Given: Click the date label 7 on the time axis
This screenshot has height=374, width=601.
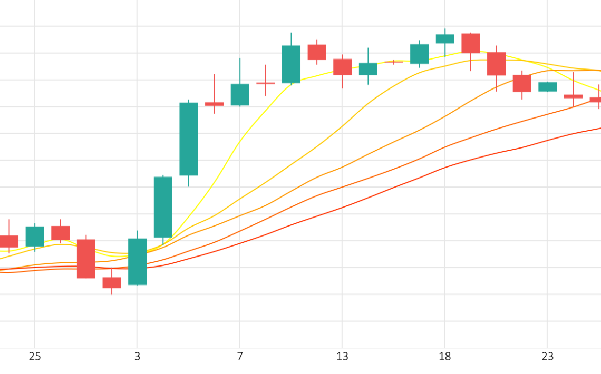Looking at the screenshot, I should (239, 357).
